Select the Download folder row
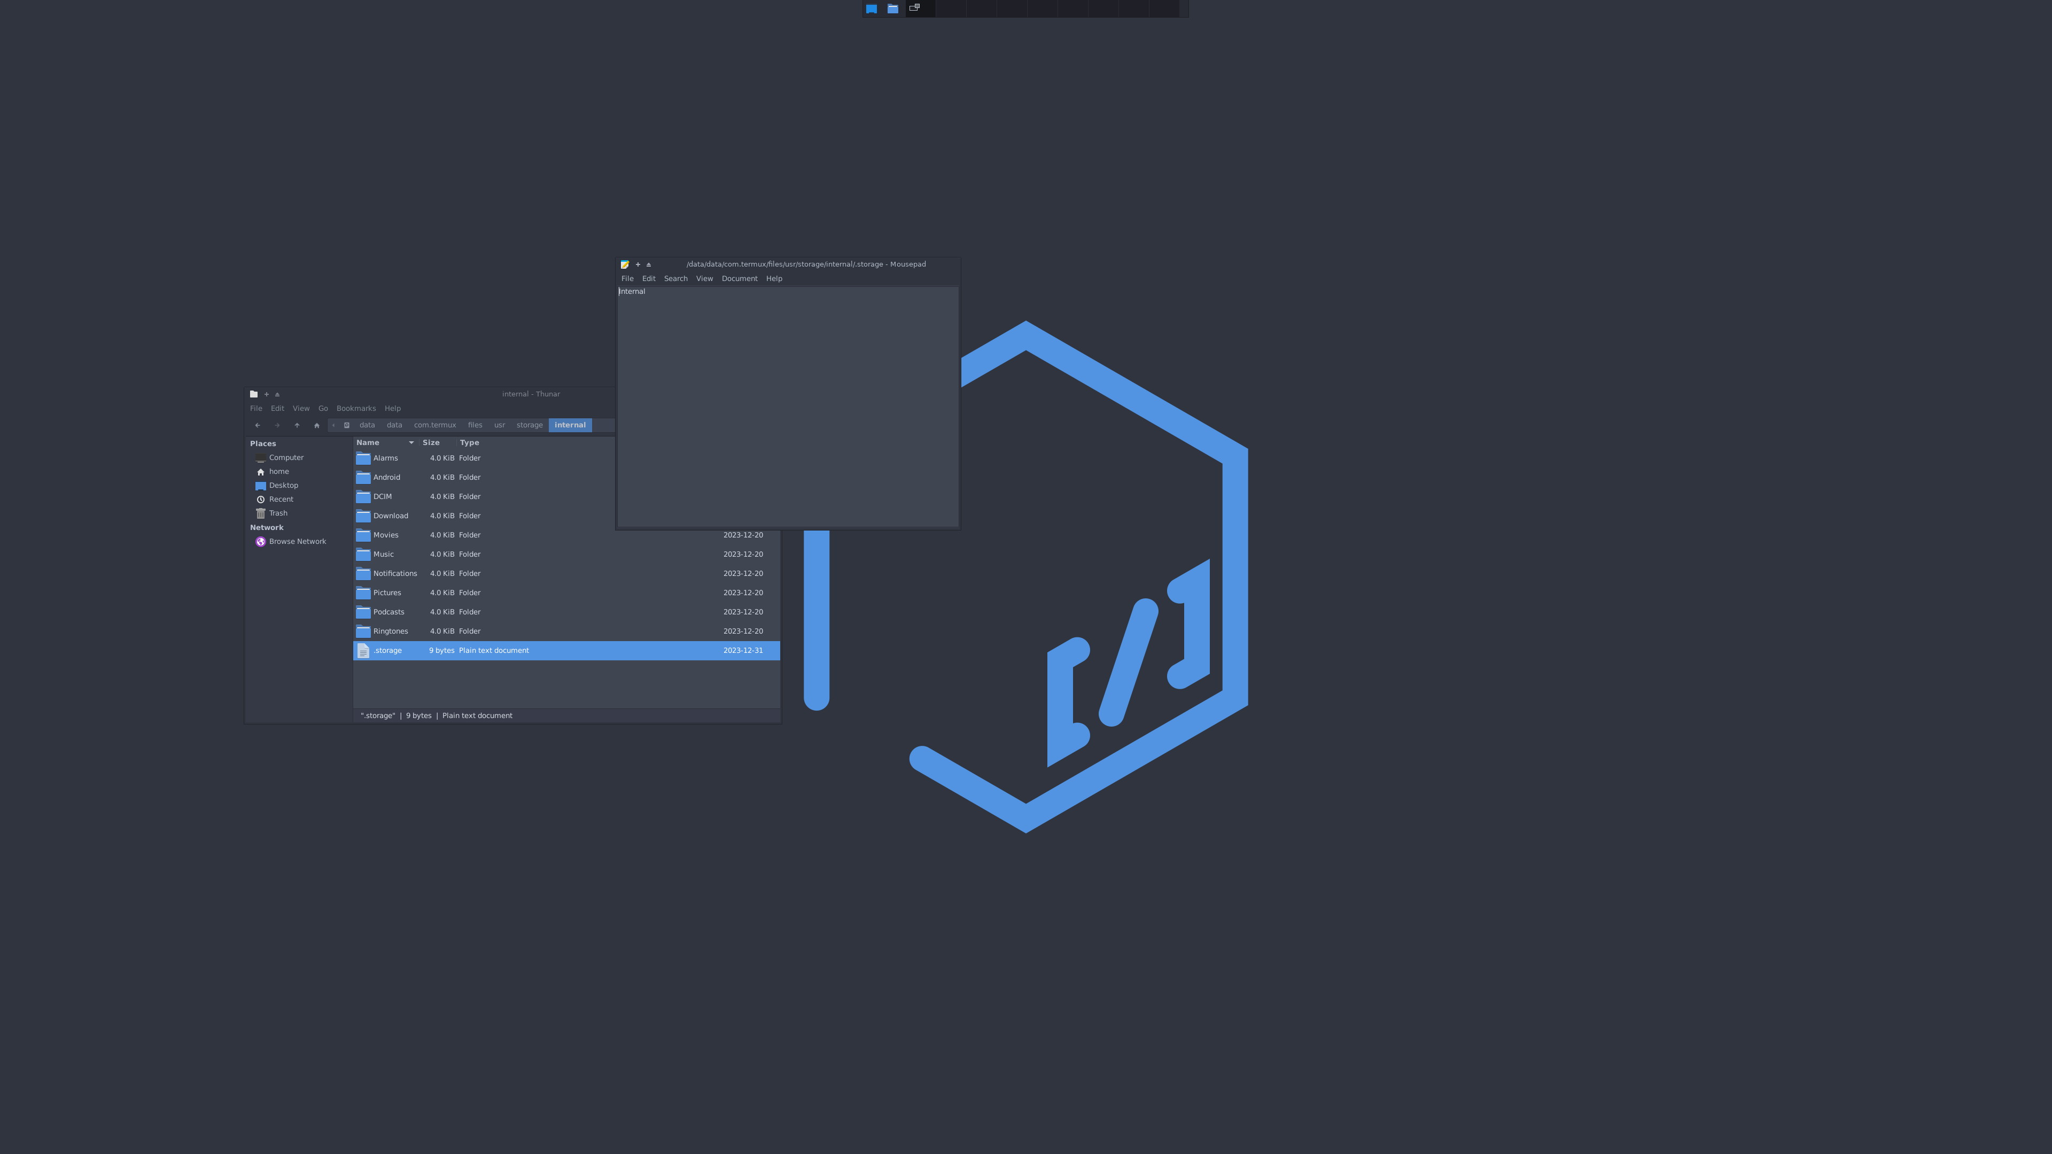The width and height of the screenshot is (2052, 1154). pos(390,516)
